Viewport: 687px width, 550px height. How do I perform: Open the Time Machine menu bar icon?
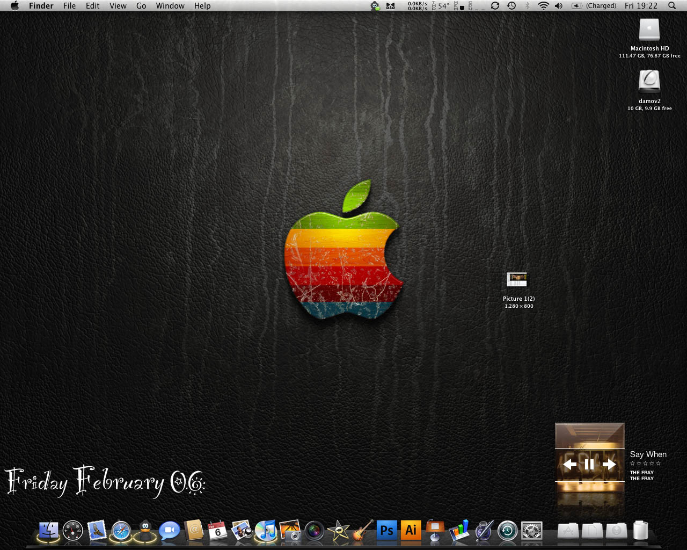(x=511, y=6)
